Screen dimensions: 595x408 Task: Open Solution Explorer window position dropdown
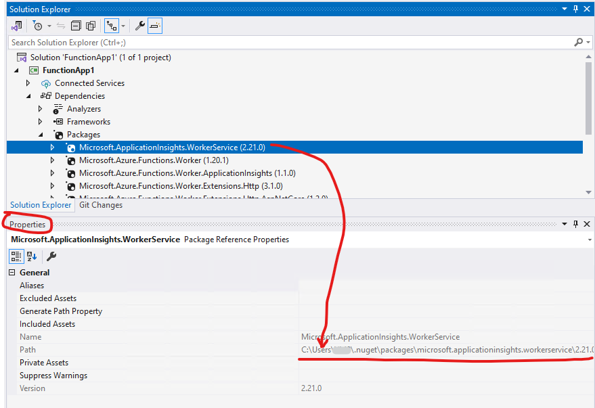[x=565, y=9]
